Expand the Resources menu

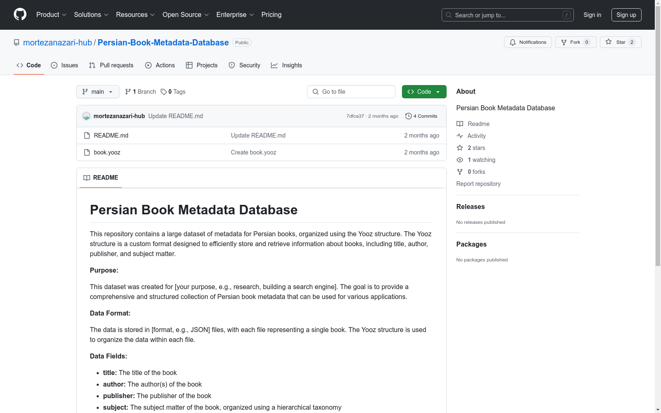click(136, 14)
